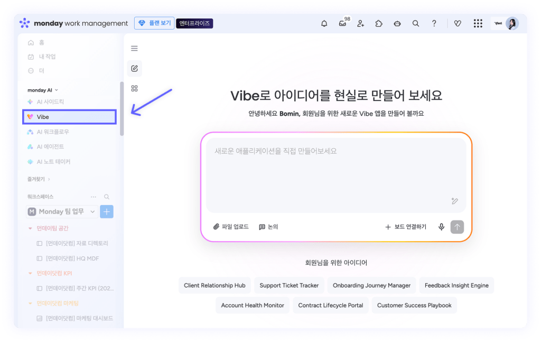Click the microphone voice input icon

(441, 227)
